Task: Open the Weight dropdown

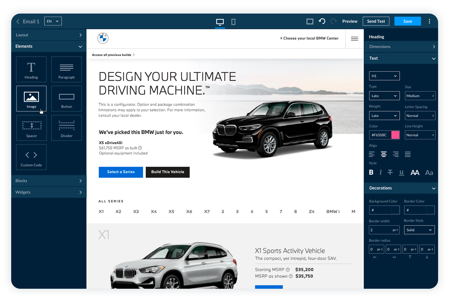Action: coord(384,116)
